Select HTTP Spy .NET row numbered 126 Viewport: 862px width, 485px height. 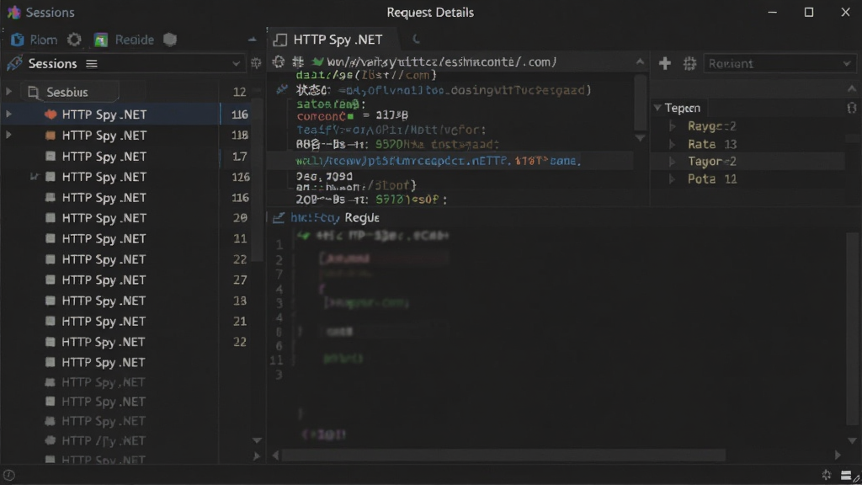(126, 177)
